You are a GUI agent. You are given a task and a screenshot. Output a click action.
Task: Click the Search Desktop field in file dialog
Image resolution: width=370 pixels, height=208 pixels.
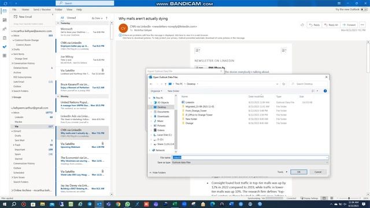[309, 84]
